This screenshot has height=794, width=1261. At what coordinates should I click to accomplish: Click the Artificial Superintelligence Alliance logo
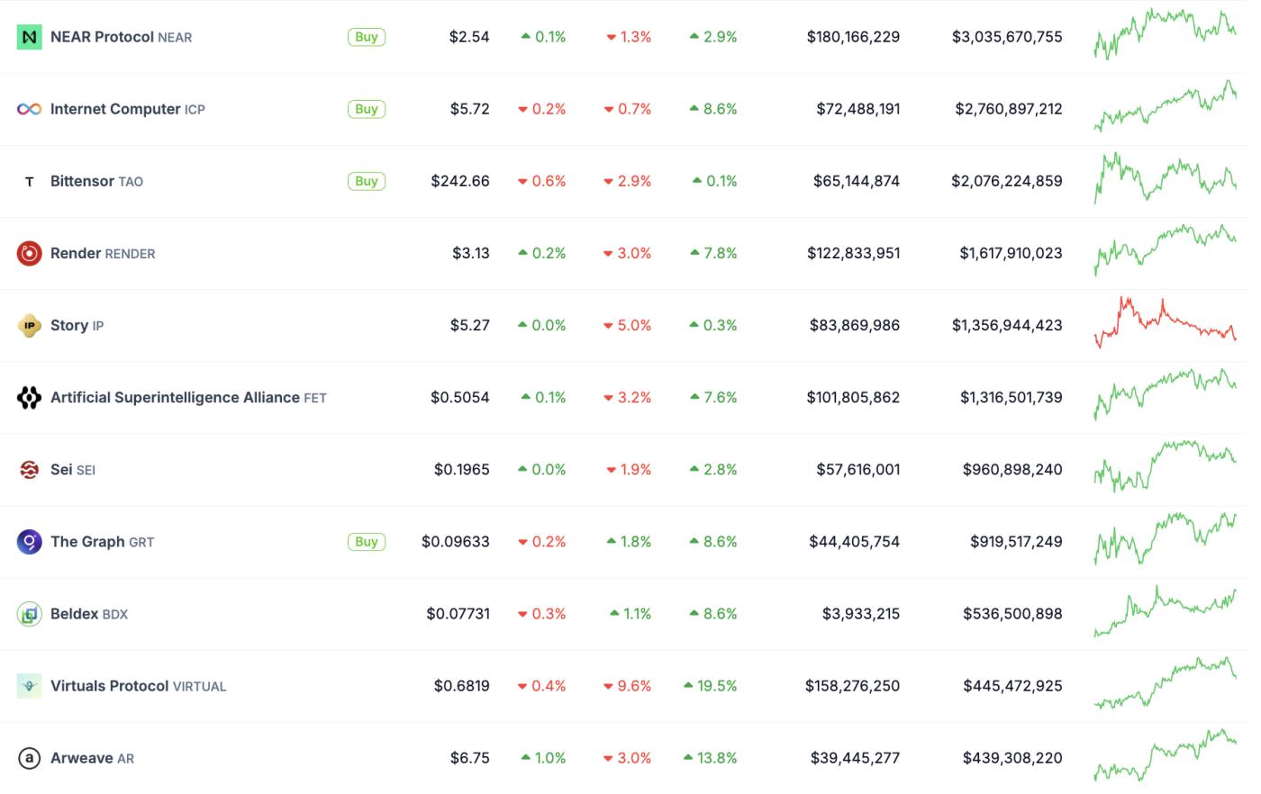(x=29, y=397)
